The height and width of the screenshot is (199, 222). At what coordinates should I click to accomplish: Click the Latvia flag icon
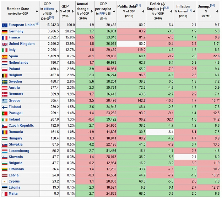[x=5, y=176]
